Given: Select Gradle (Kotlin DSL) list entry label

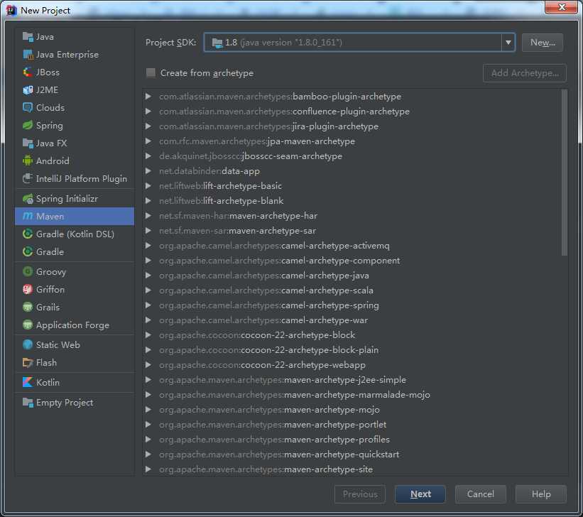Looking at the screenshot, I should 75,234.
